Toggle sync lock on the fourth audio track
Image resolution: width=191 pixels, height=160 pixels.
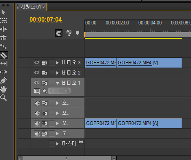point(44,134)
